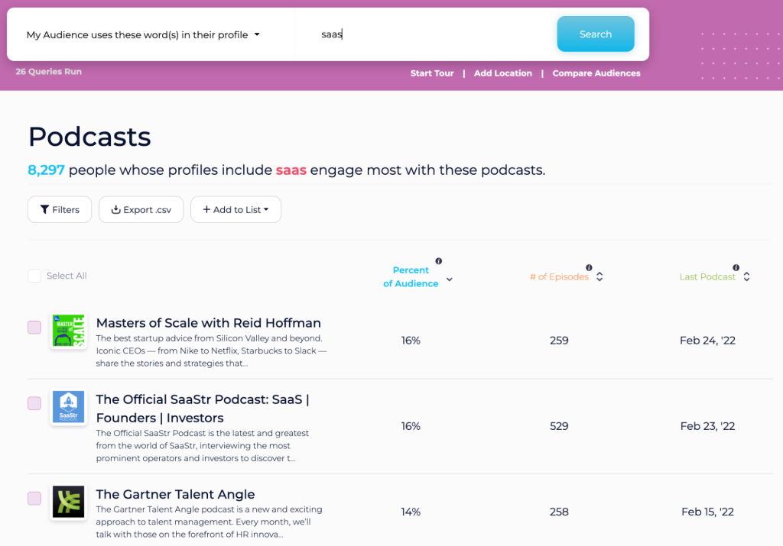Click the search field containing saas
The height and width of the screenshot is (546, 783).
point(424,34)
